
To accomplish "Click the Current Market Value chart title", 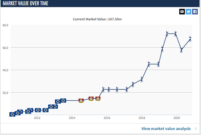I will pyautogui.click(x=97, y=19).
